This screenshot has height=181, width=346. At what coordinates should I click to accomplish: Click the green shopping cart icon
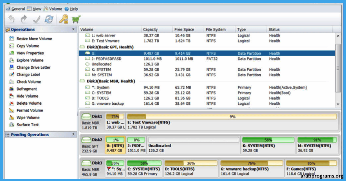[76, 19]
